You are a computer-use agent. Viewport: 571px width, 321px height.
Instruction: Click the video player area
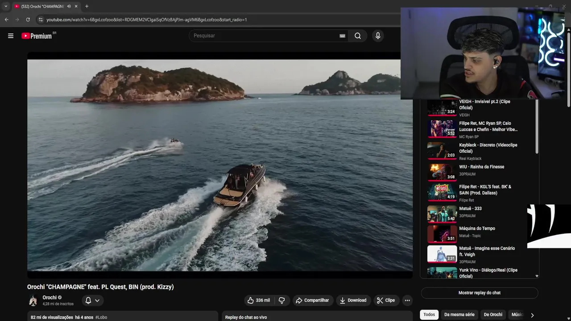tap(220, 165)
